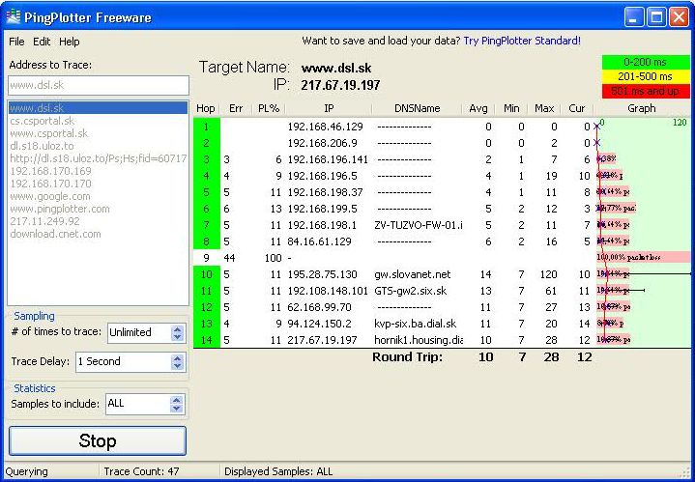Open the File menu

coord(16,42)
